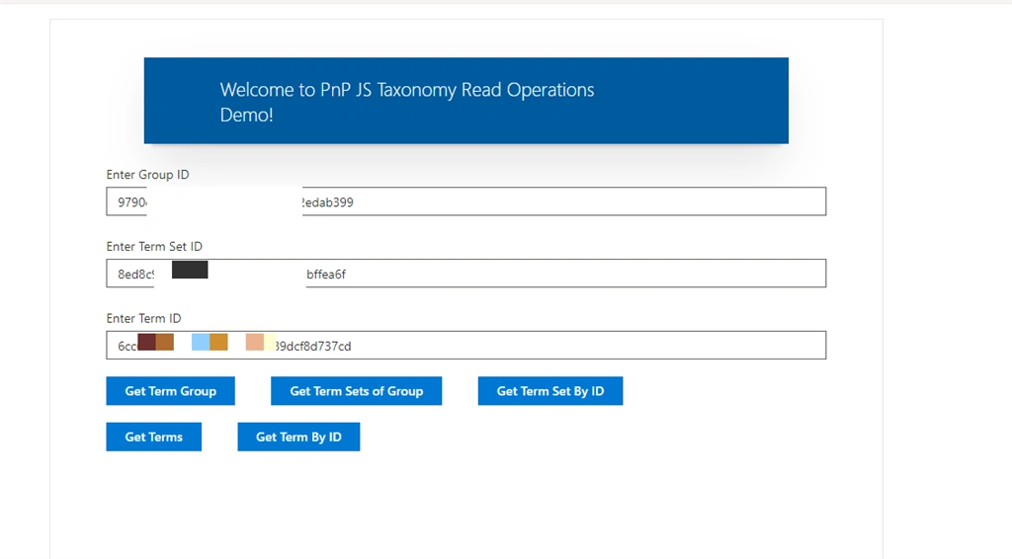1012x559 pixels.
Task: Focus the Enter Term Set ID field
Action: 466,274
